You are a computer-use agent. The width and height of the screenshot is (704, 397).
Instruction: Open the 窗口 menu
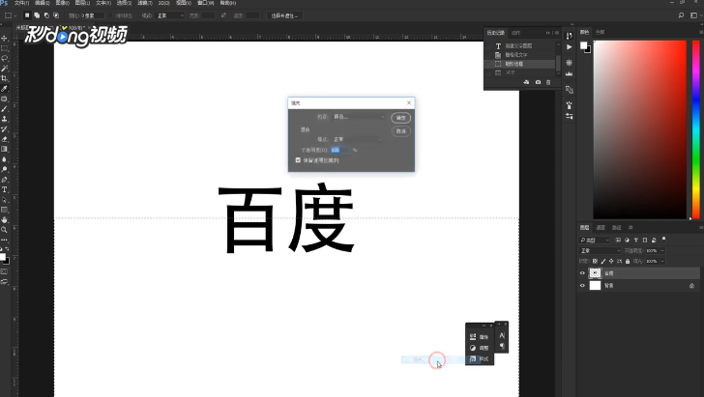pos(205,3)
